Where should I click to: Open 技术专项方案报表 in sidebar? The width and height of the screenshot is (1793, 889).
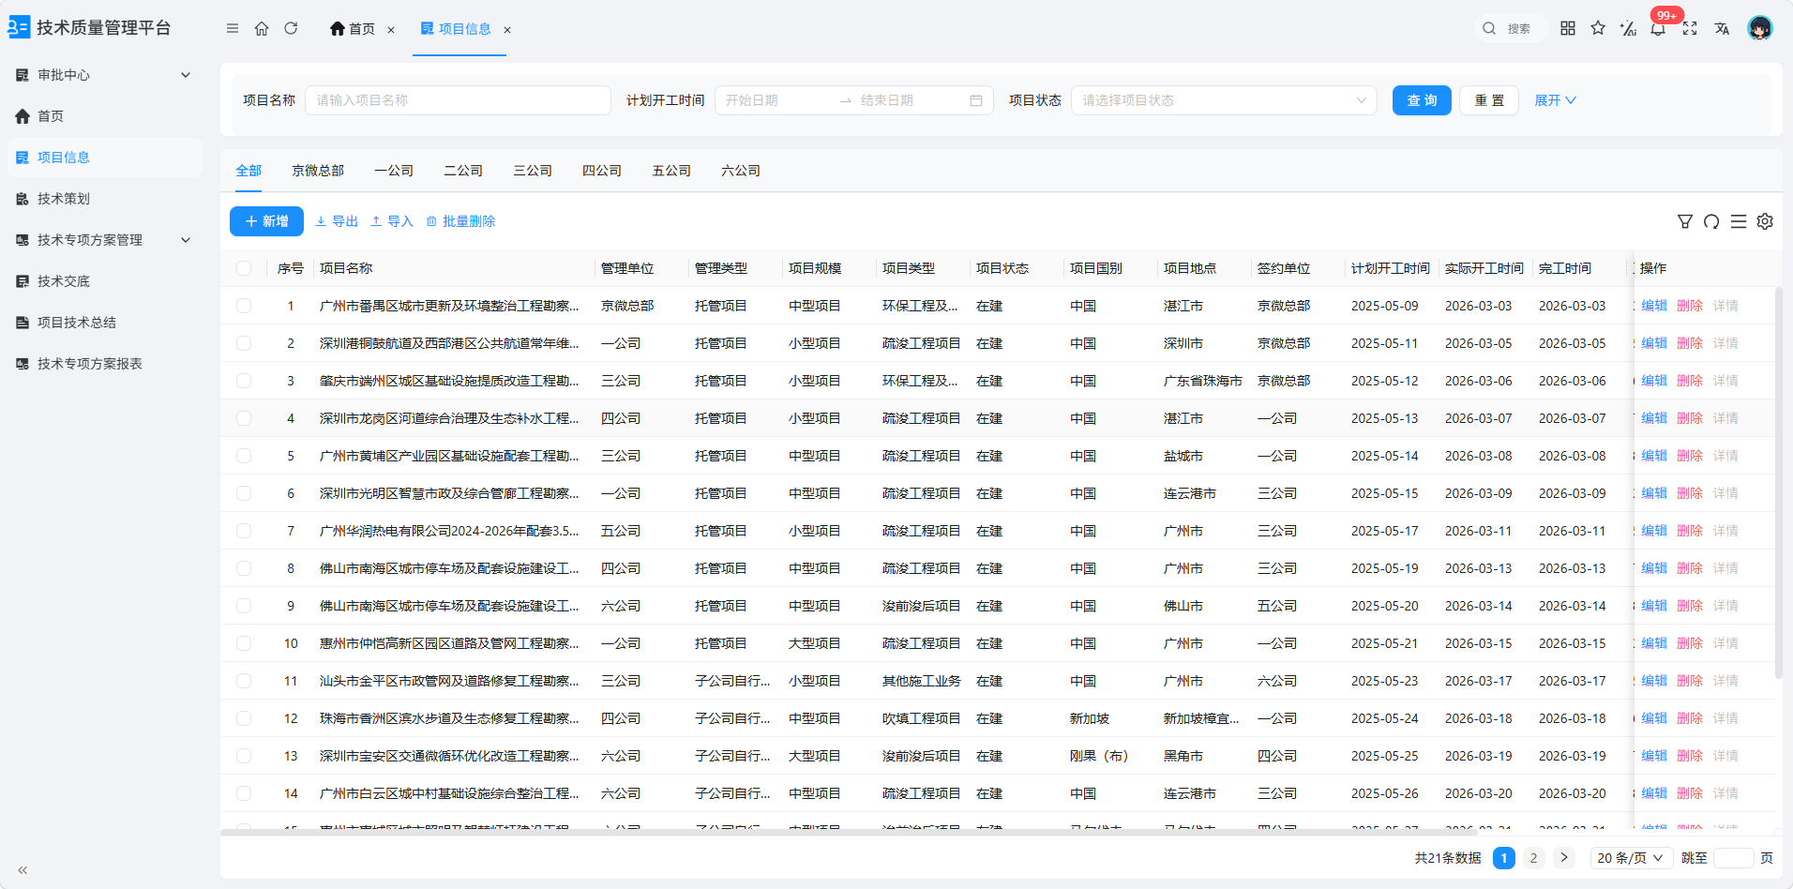click(103, 364)
